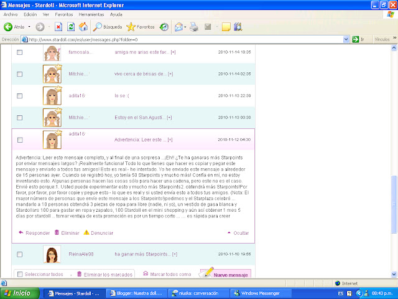The height and width of the screenshot is (299, 398).
Task: Open the Mail envelope icon
Action: pyautogui.click(x=178, y=27)
